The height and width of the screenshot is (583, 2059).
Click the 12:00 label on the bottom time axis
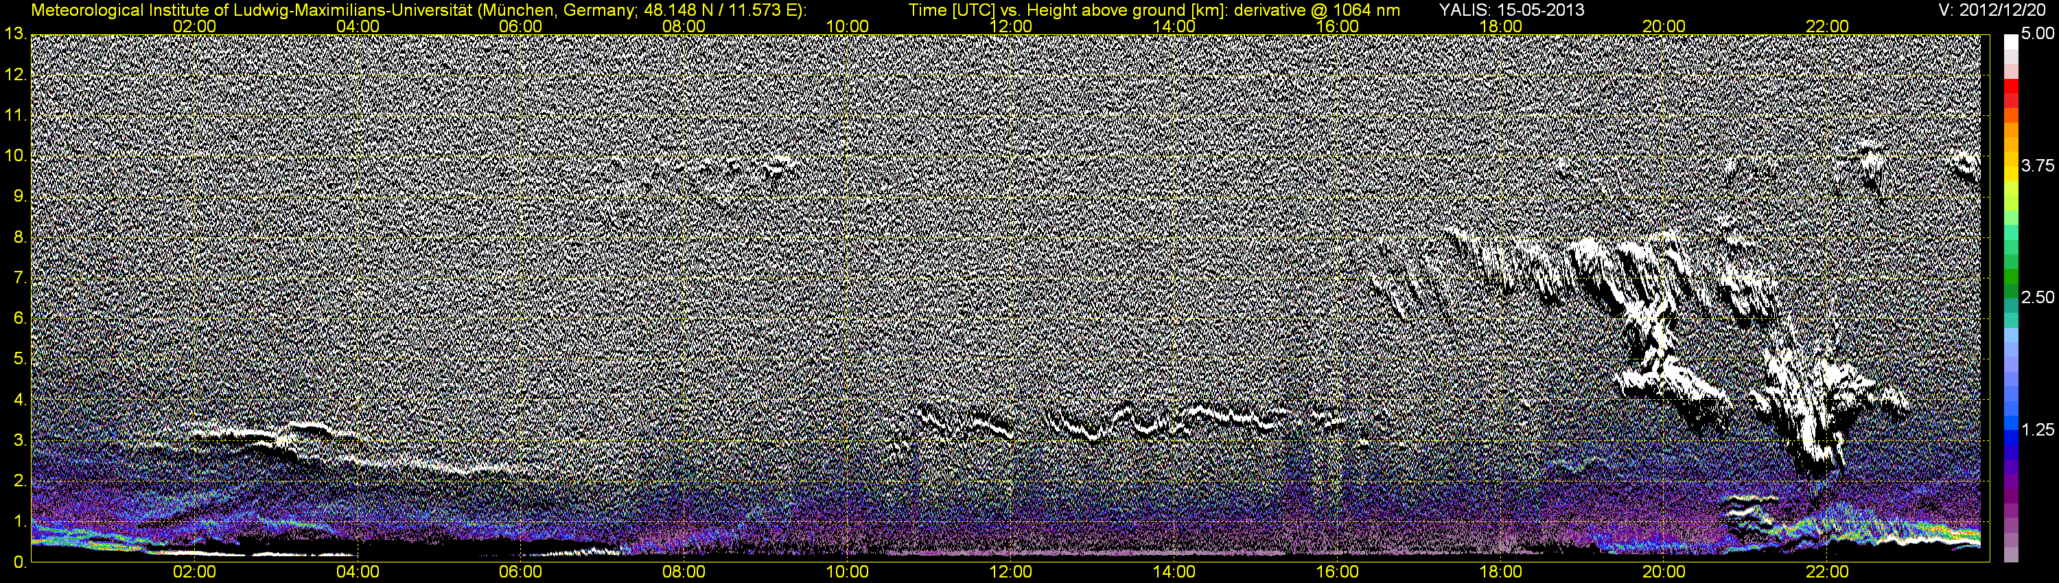coord(1010,573)
